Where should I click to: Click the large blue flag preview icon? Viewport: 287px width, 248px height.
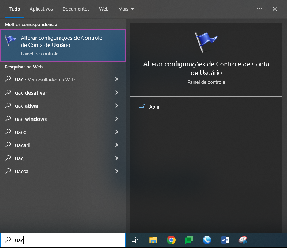pyautogui.click(x=206, y=43)
